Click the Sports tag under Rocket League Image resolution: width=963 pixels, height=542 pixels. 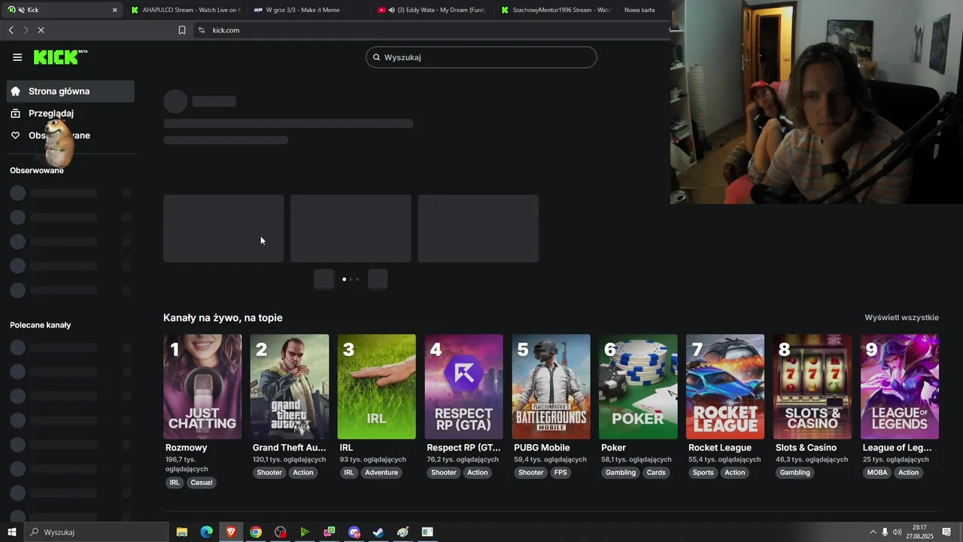[703, 473]
